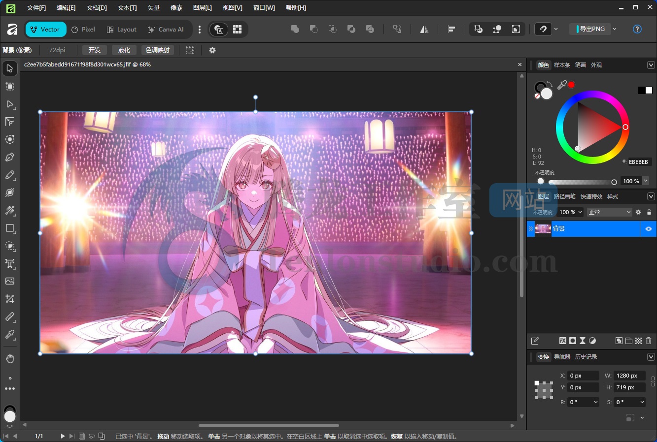Select the Pencil tool
The width and height of the screenshot is (657, 442).
pos(10,175)
